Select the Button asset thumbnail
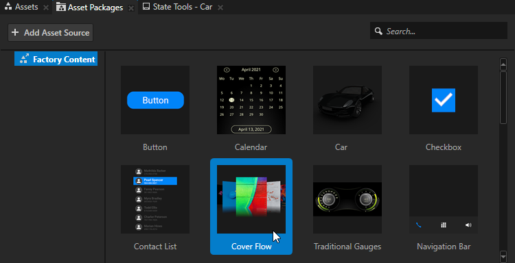515x263 pixels. 155,100
